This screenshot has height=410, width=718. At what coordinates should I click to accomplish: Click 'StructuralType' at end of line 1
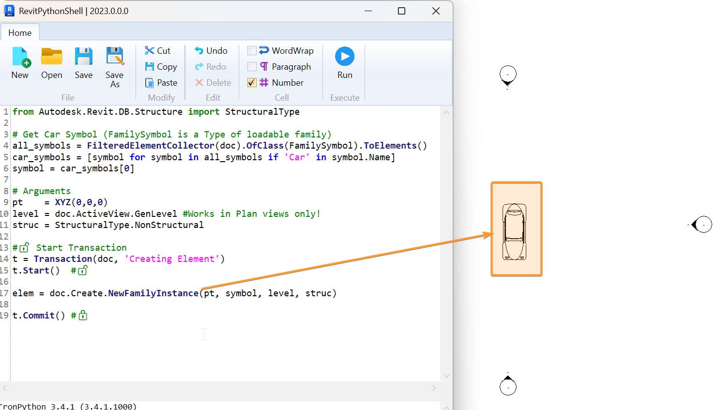coord(262,112)
